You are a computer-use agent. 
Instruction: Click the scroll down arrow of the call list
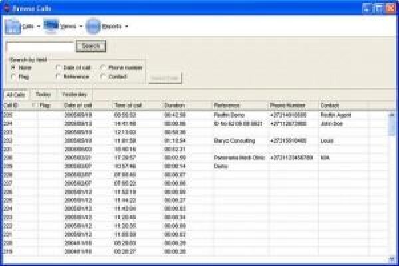392,259
